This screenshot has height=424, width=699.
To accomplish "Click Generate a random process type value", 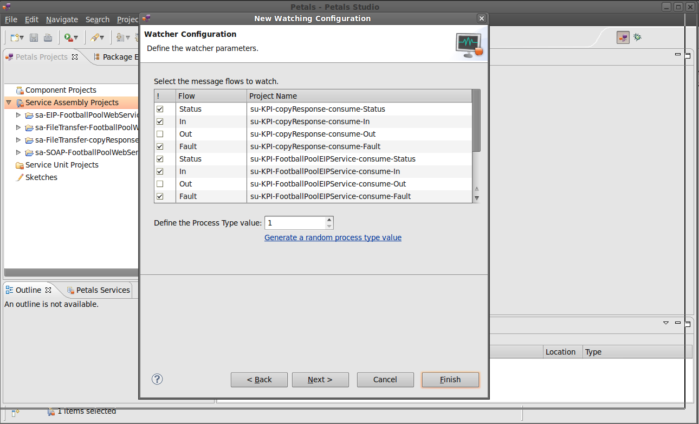I will coord(333,237).
